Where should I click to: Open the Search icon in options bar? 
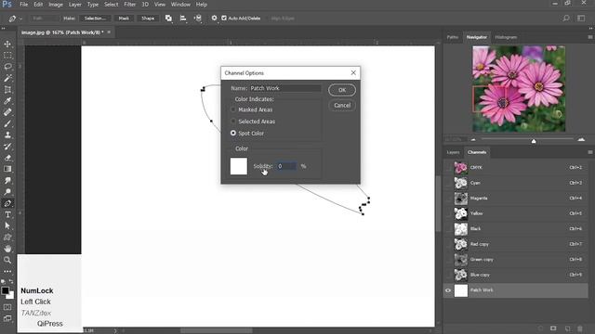(x=566, y=19)
